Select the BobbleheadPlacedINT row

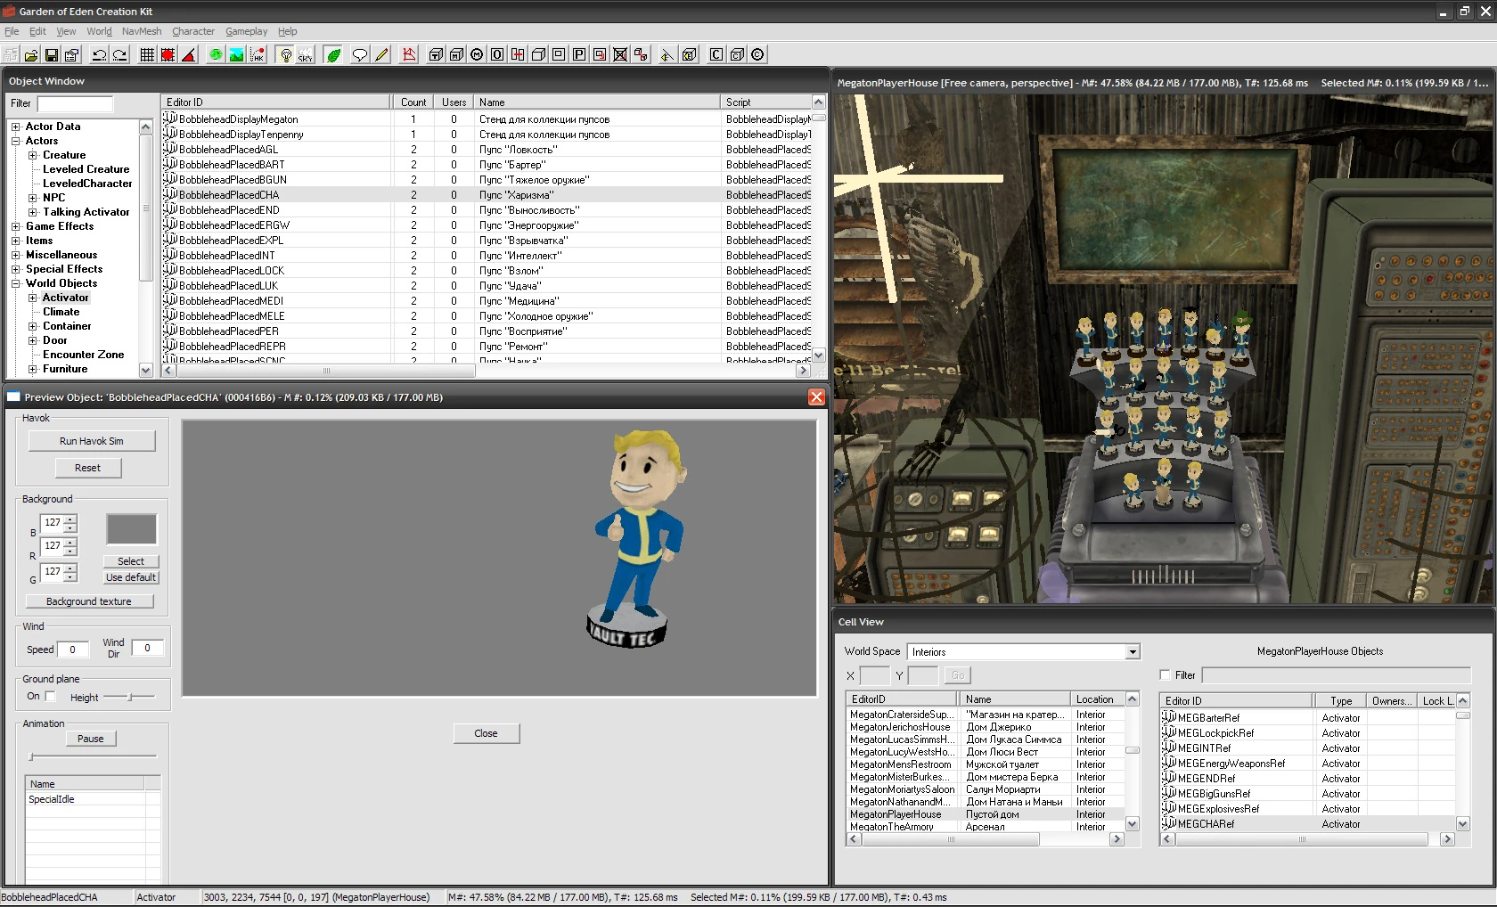coord(487,256)
